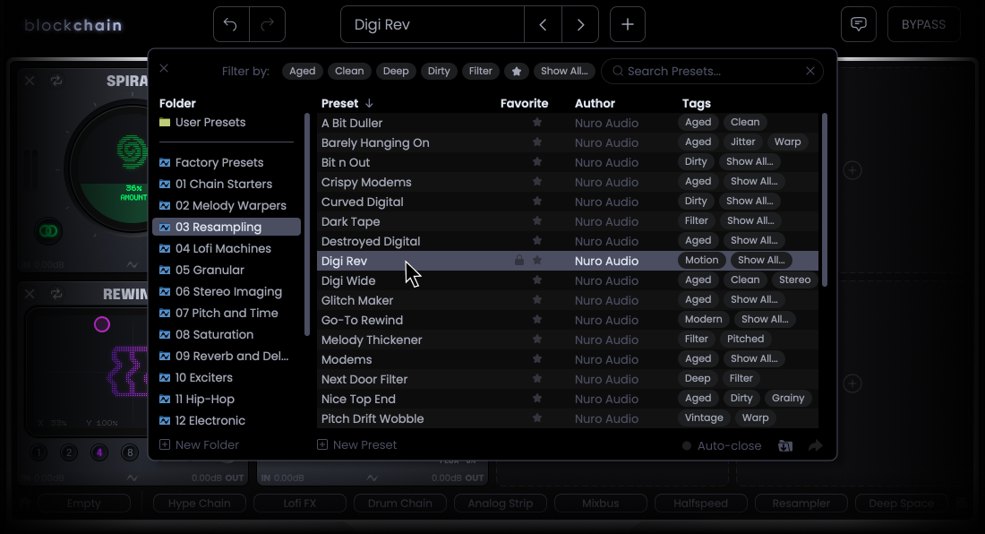This screenshot has height=534, width=985.
Task: Expand Show All tags for Destroyed Digital
Action: coord(754,240)
